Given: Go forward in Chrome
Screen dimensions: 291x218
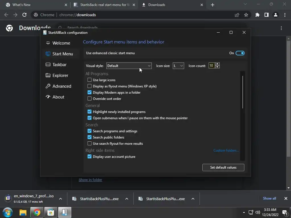Looking at the screenshot, I should (x=15, y=15).
